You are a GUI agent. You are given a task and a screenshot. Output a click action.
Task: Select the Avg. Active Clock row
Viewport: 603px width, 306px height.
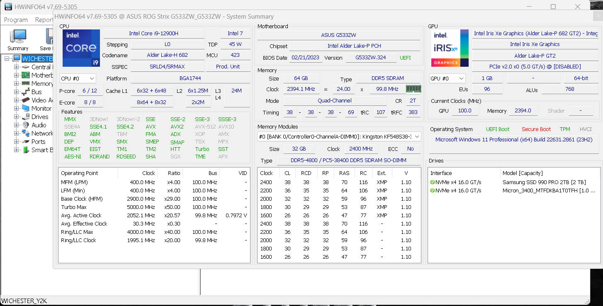click(x=154, y=216)
